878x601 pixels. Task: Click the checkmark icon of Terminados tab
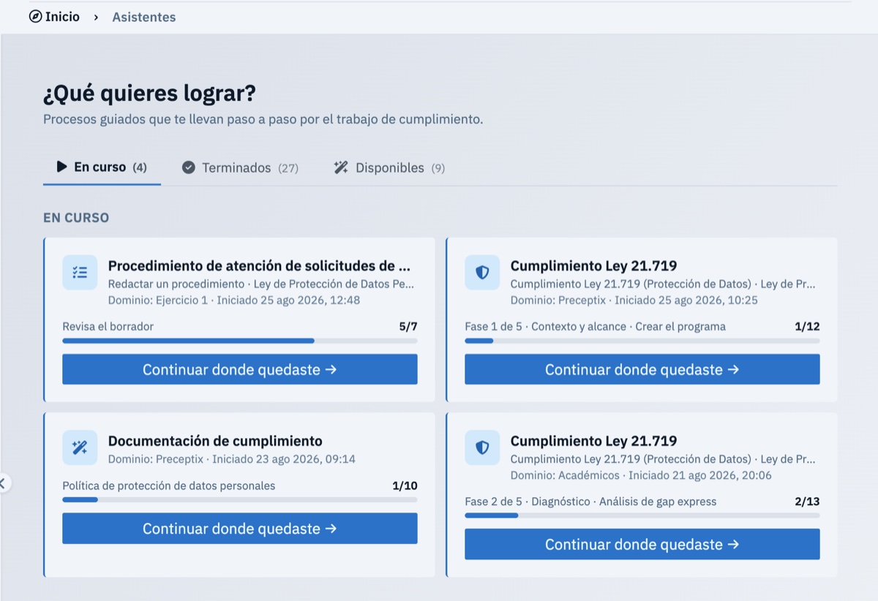tap(189, 167)
